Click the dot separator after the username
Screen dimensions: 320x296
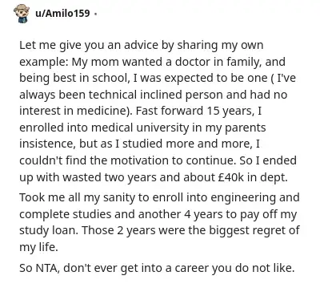[95, 14]
